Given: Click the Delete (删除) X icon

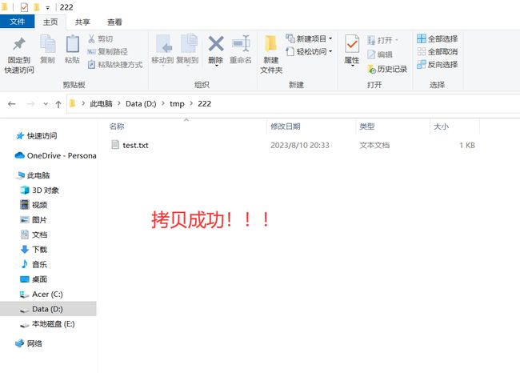Looking at the screenshot, I should 216,44.
